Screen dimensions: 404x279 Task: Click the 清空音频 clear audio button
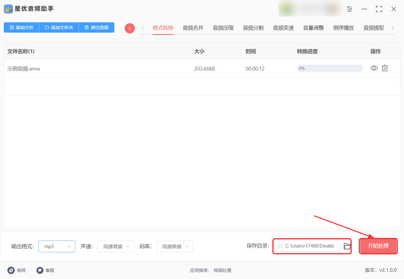97,28
